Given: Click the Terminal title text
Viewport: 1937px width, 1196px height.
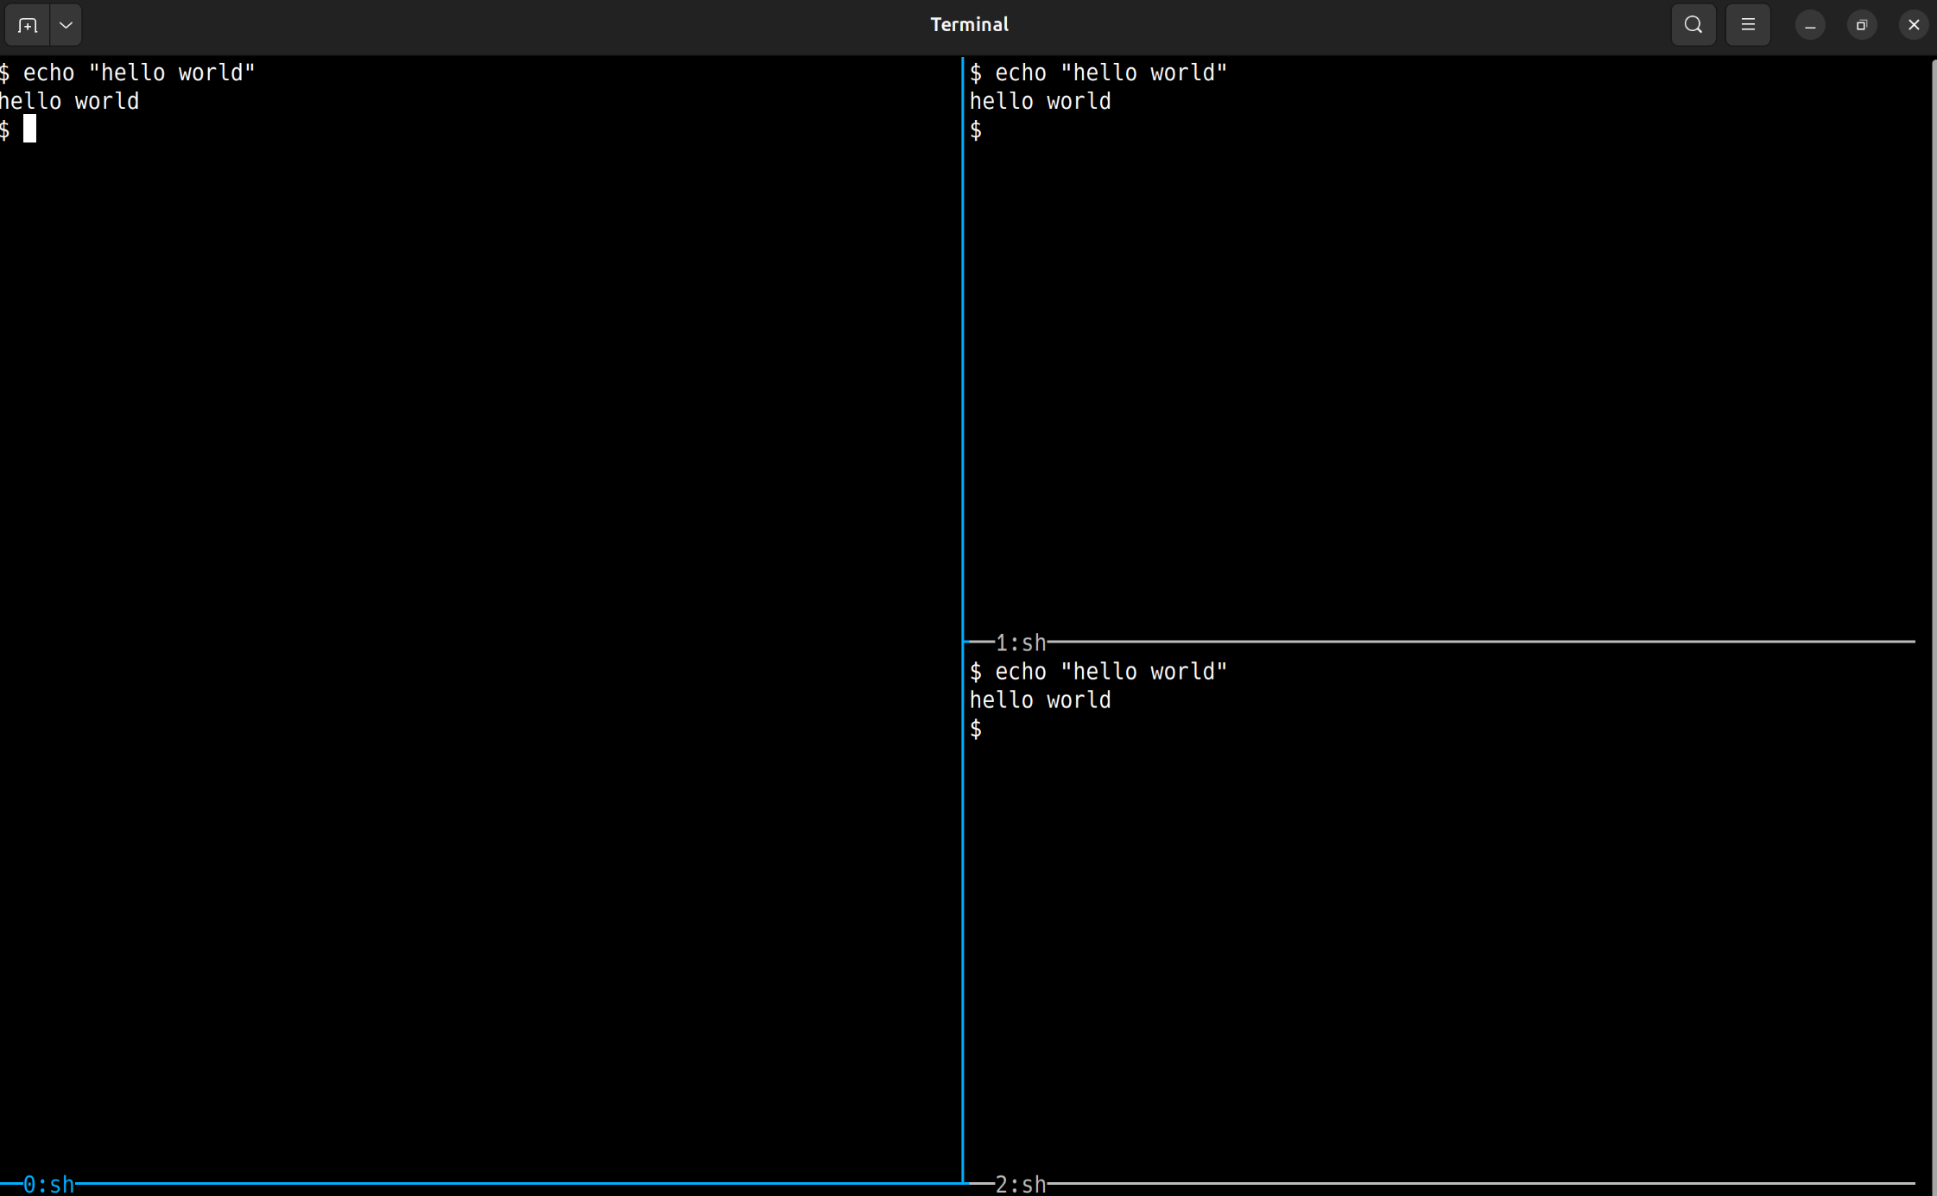Looking at the screenshot, I should click(969, 24).
